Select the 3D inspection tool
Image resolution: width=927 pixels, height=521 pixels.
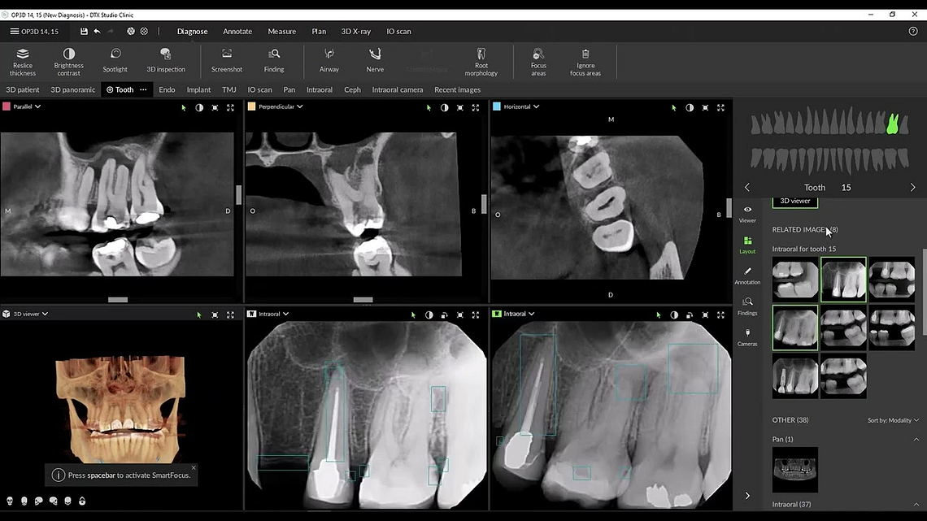165,59
